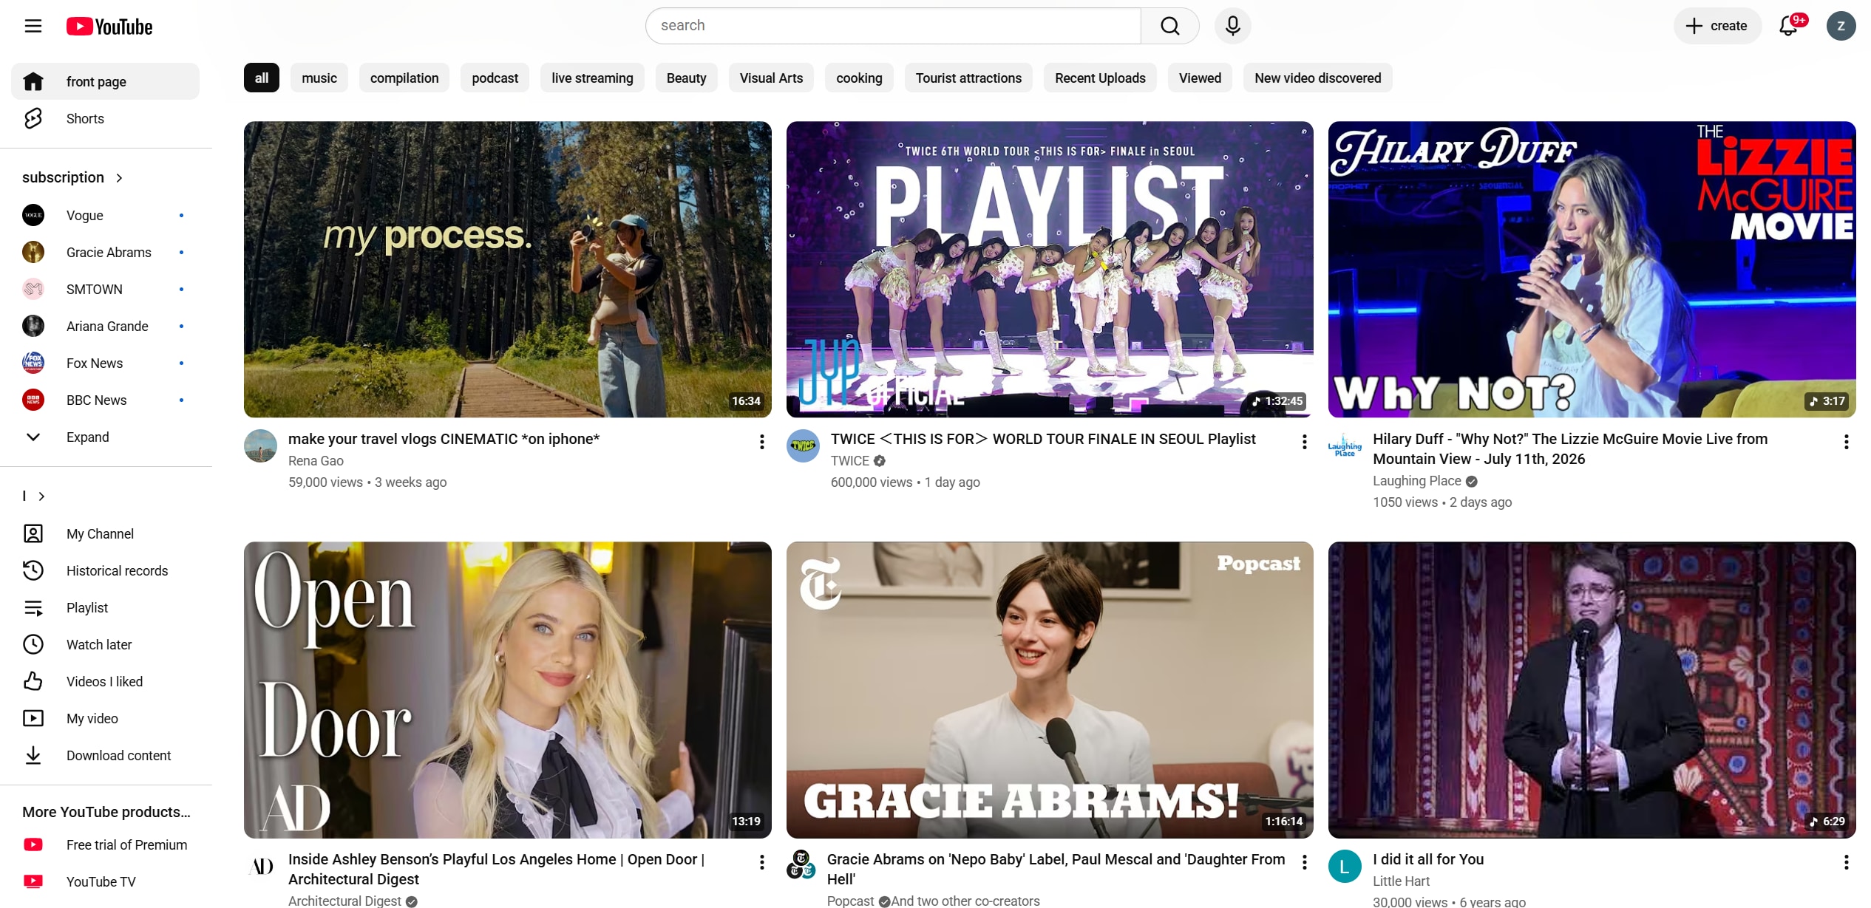Select the podcast filter chip
Screen dimensions: 1871x908
[495, 78]
